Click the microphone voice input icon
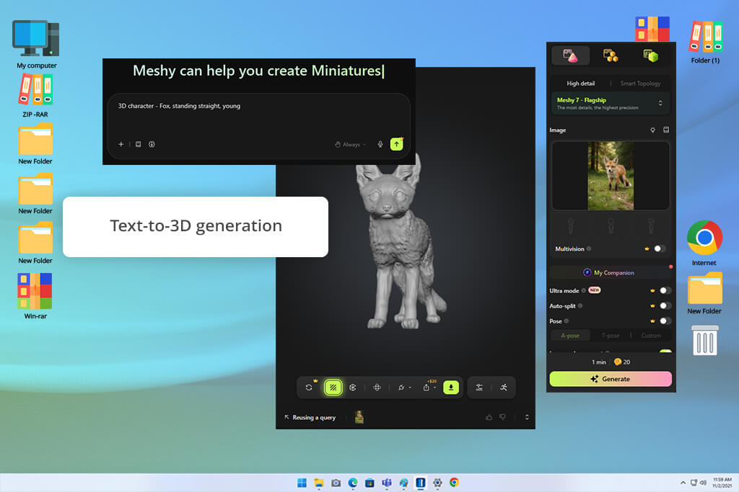 tap(380, 144)
